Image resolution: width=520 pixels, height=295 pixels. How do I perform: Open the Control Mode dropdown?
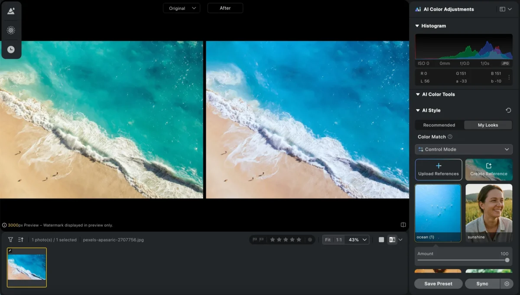[x=463, y=149]
